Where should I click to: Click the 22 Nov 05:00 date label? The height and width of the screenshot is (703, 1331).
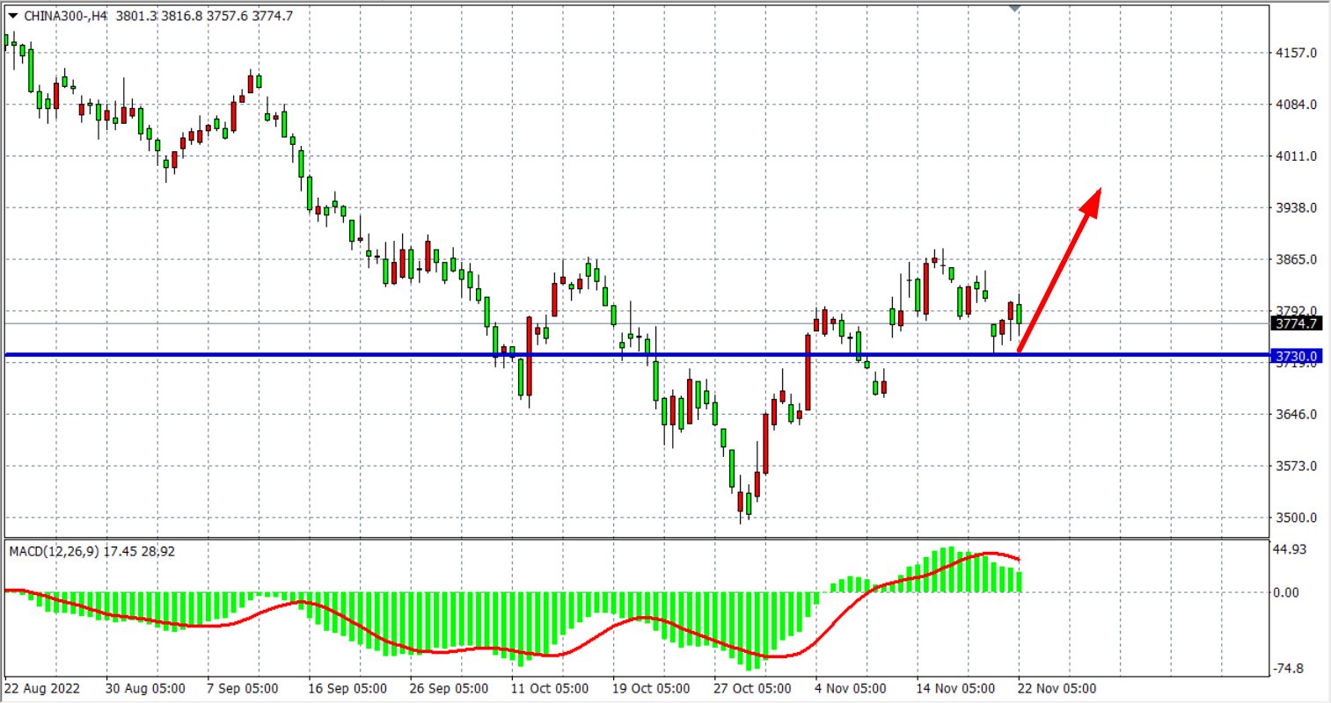click(x=1057, y=688)
